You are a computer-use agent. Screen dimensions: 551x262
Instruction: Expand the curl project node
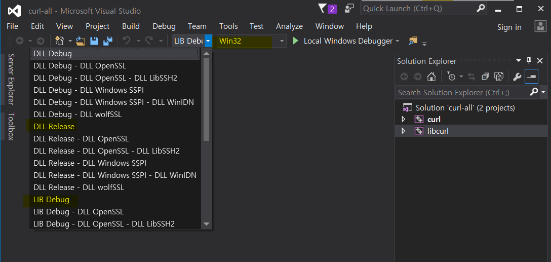[404, 120]
